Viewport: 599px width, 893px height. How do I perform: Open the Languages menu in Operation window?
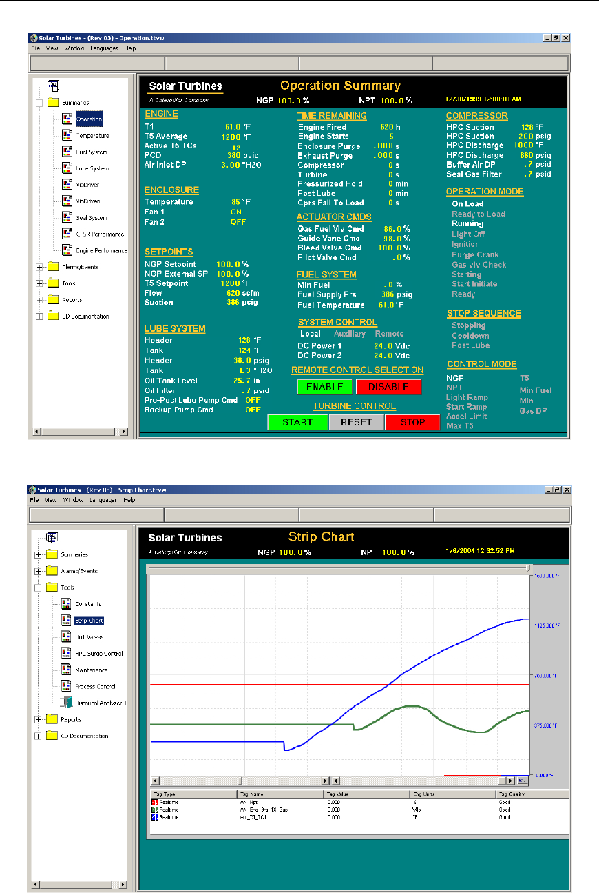point(104,48)
